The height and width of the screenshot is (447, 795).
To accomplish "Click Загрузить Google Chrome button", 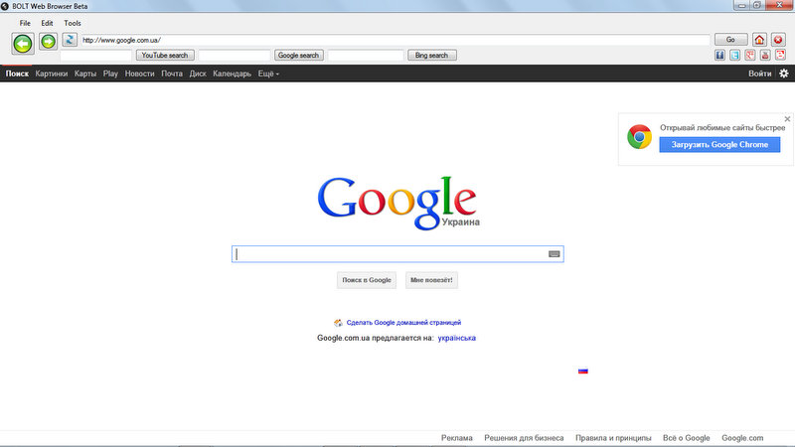I will (719, 145).
